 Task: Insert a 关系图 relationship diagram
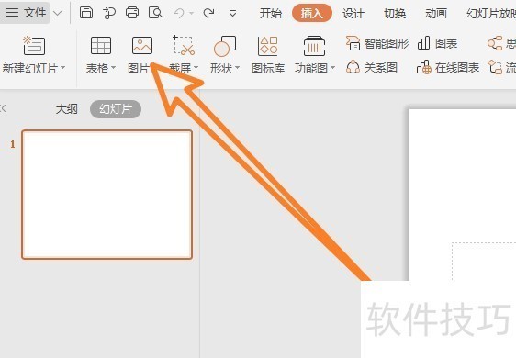[372, 67]
